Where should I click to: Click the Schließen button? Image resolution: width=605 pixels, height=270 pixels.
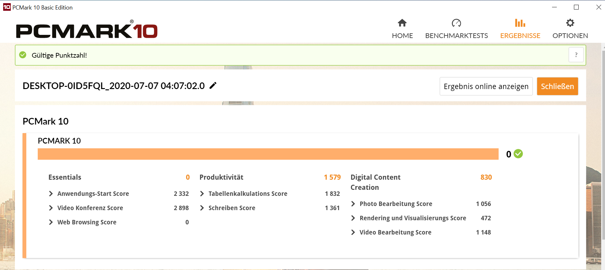(557, 86)
